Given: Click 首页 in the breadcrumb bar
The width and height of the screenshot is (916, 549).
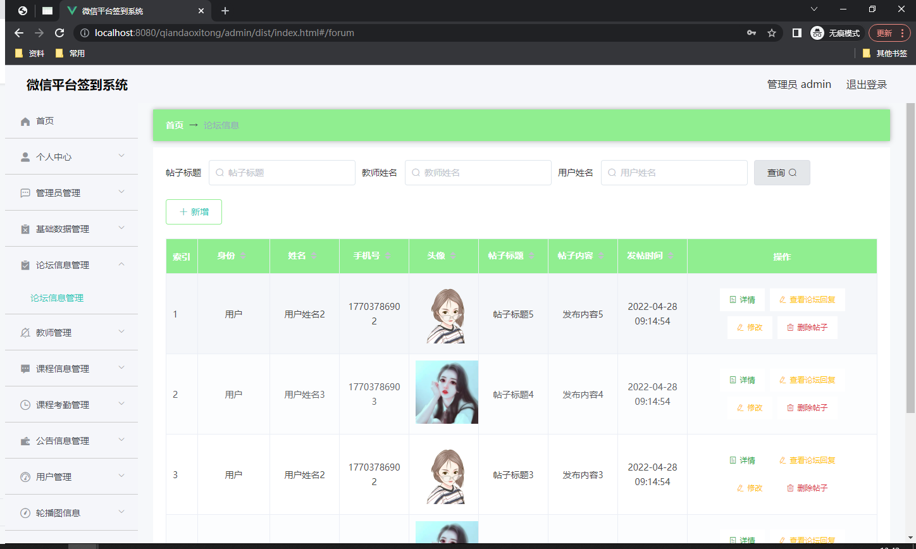Looking at the screenshot, I should (175, 125).
